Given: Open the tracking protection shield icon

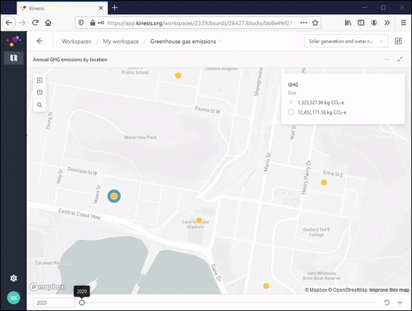Looking at the screenshot, I should (81, 23).
